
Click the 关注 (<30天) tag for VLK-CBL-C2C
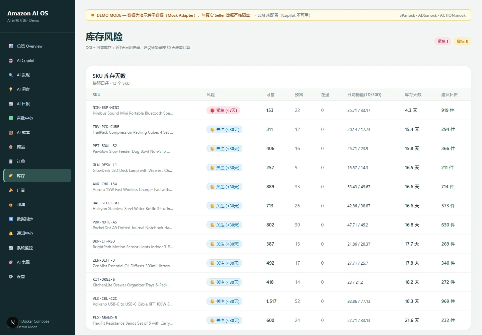point(224,301)
